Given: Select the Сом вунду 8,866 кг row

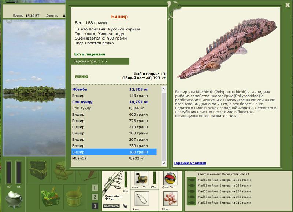Looking at the screenshot, I should coord(114,108).
